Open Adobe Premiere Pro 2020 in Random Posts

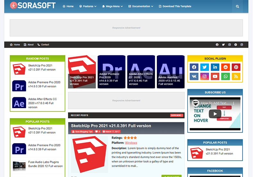pyautogui.click(x=44, y=84)
